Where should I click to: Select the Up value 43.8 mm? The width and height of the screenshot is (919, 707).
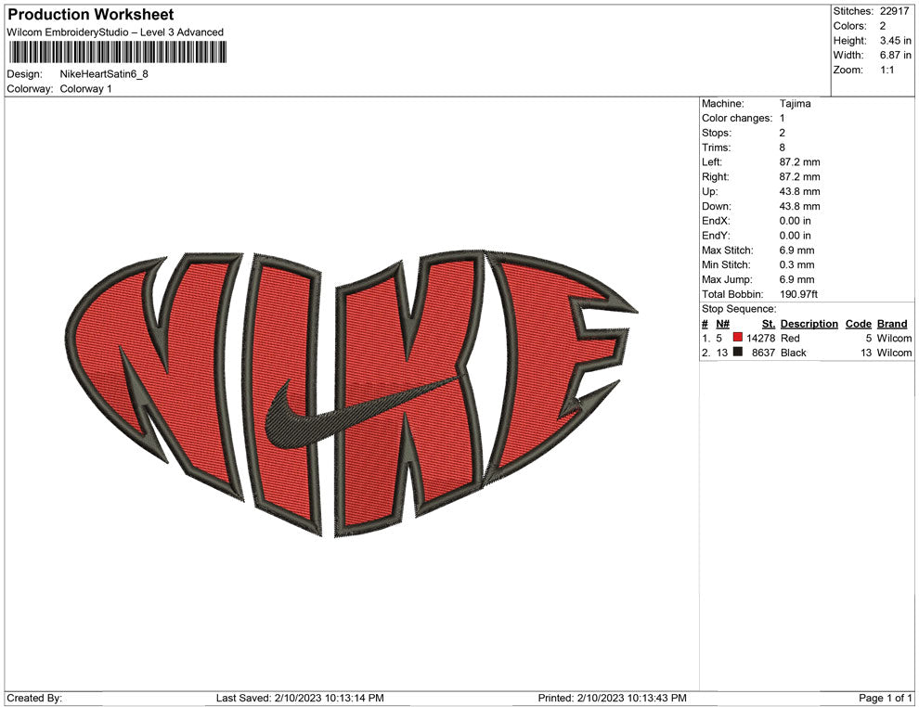pyautogui.click(x=799, y=191)
